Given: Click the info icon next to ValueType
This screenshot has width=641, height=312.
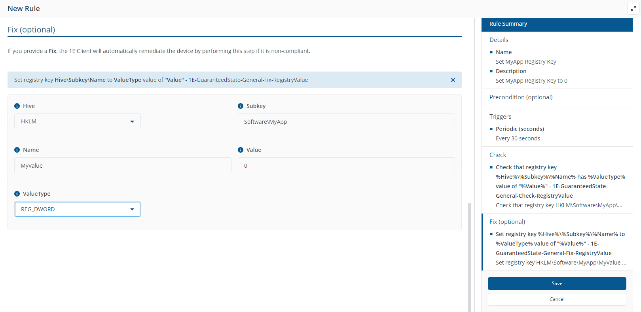Looking at the screenshot, I should [17, 194].
